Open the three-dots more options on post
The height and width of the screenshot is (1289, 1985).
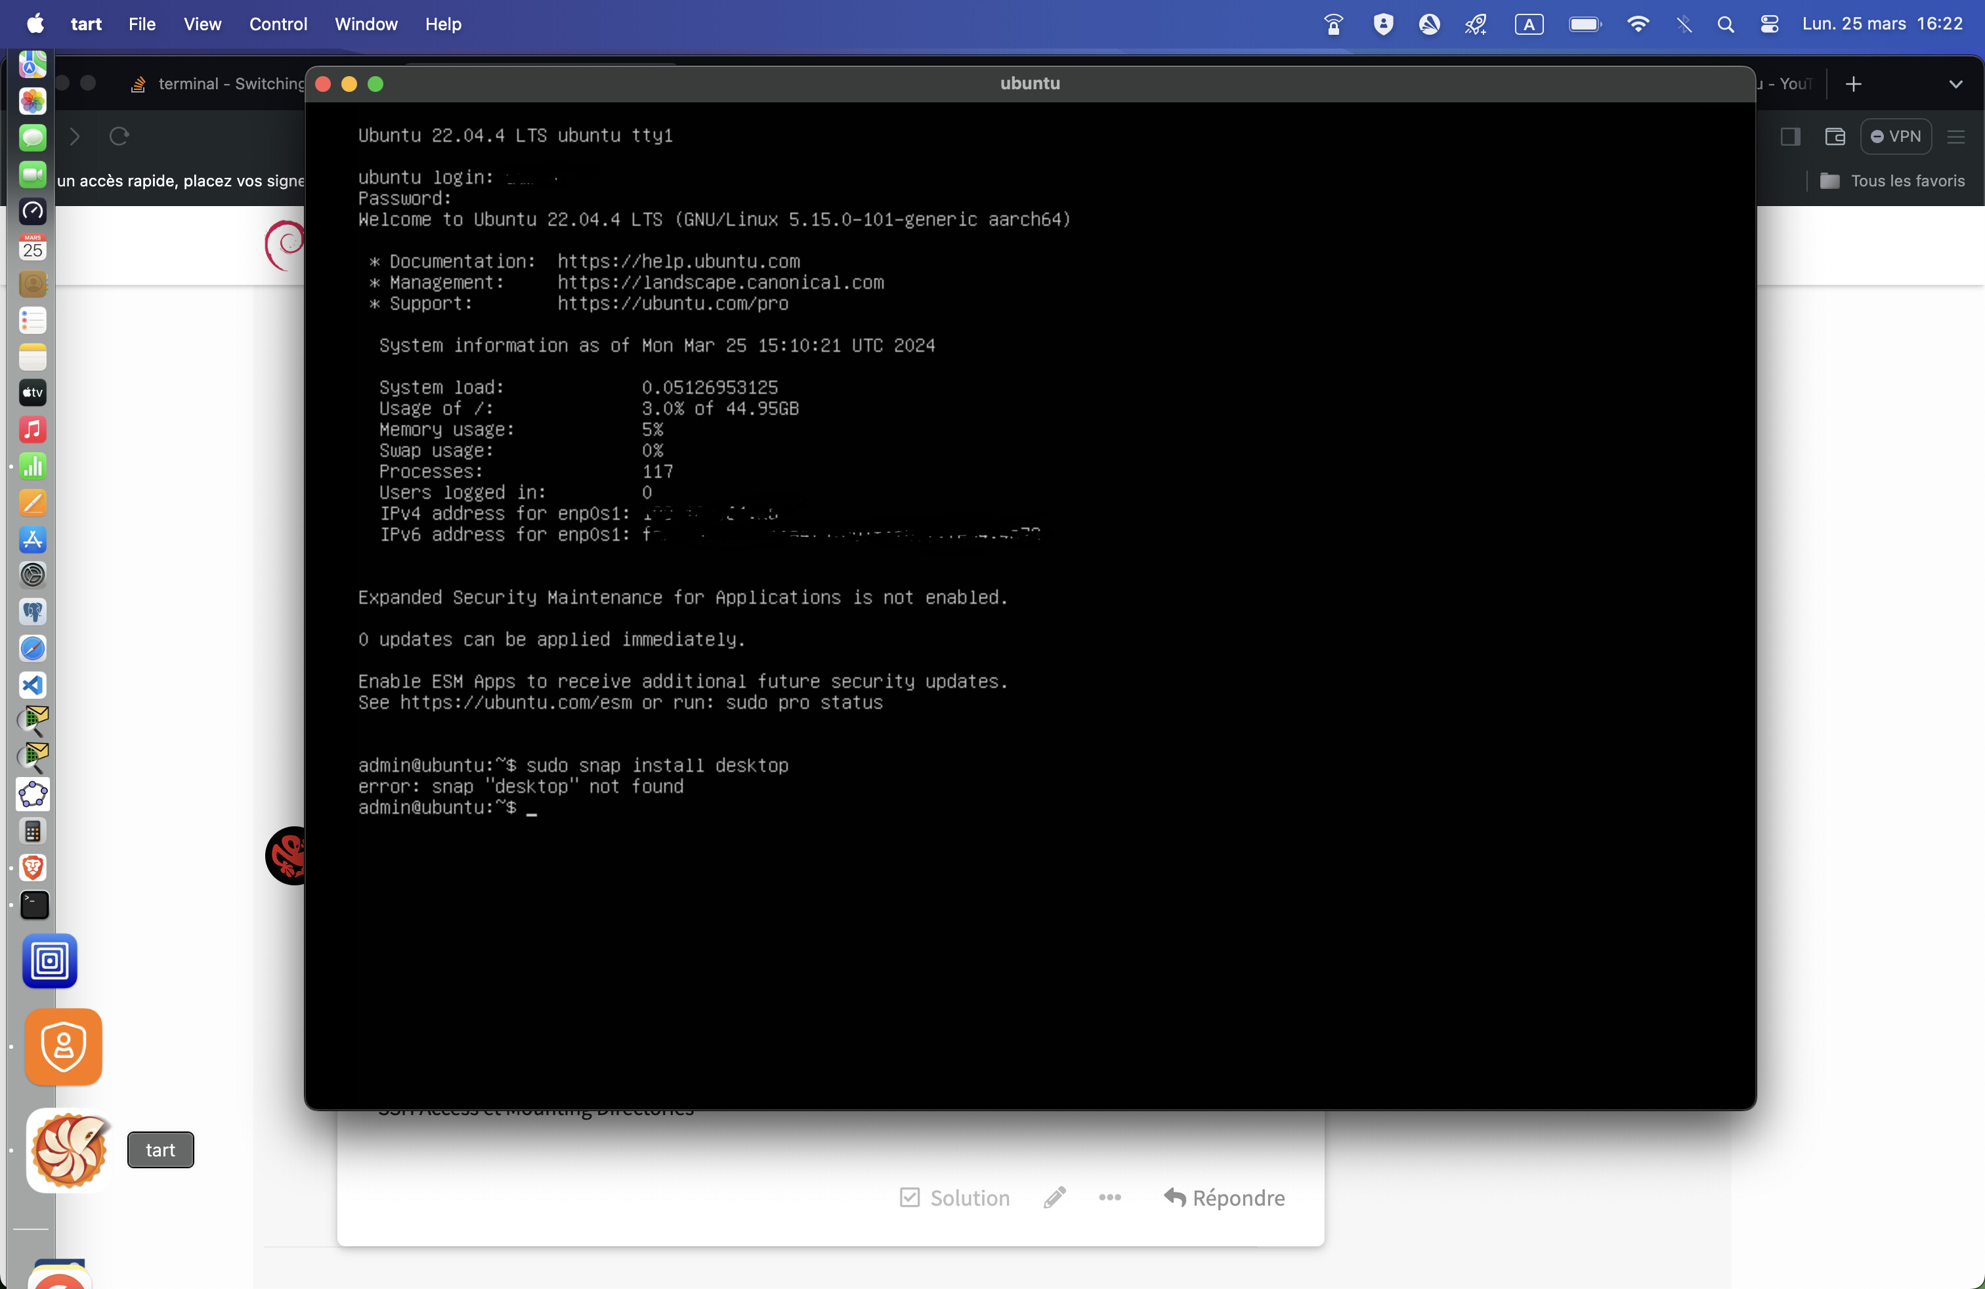pyautogui.click(x=1109, y=1197)
